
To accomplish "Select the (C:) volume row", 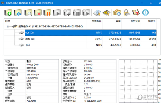I will 80,45.
